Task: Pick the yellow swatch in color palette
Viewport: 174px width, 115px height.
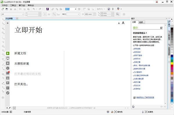Action: point(172,63)
